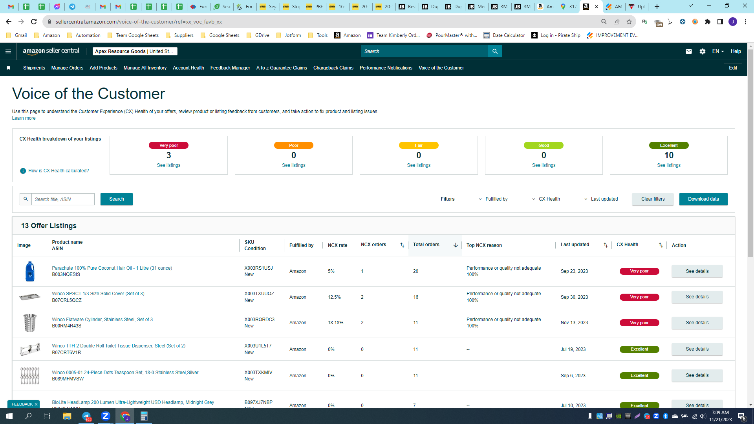Viewport: 754px width, 424px height.
Task: Open Chrome's three-dot menu
Action: (x=745, y=22)
